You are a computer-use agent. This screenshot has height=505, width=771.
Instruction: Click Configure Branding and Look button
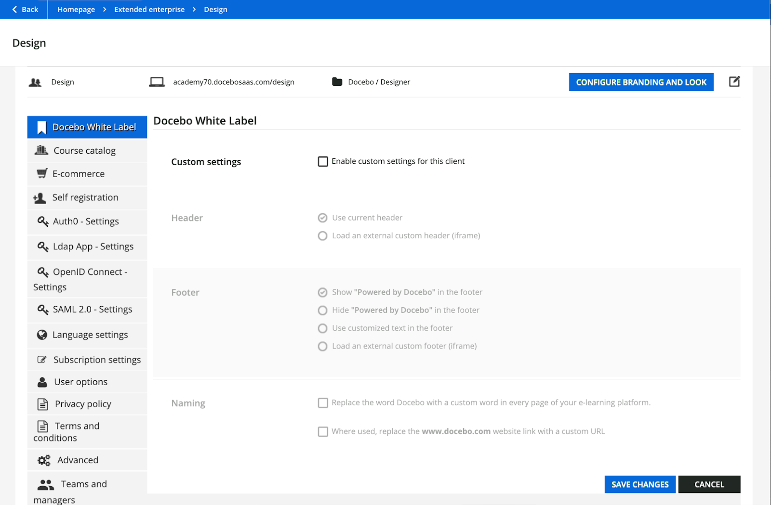pyautogui.click(x=641, y=82)
